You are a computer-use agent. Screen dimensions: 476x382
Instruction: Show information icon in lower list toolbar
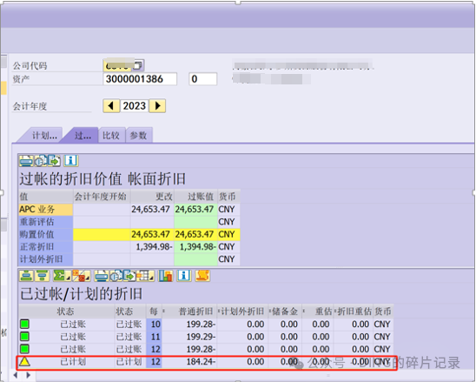pyautogui.click(x=184, y=276)
